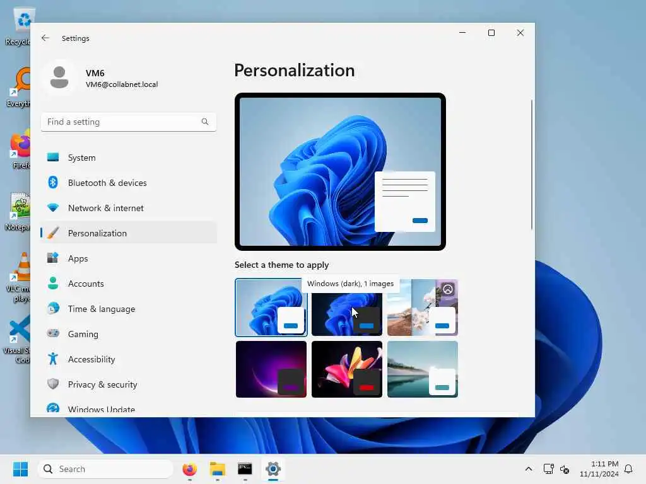646x484 pixels.
Task: Select the Notepad++ desktop shortcut
Action: 18,212
